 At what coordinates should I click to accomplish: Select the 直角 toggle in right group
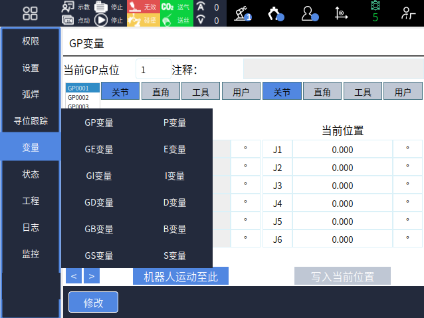(322, 92)
